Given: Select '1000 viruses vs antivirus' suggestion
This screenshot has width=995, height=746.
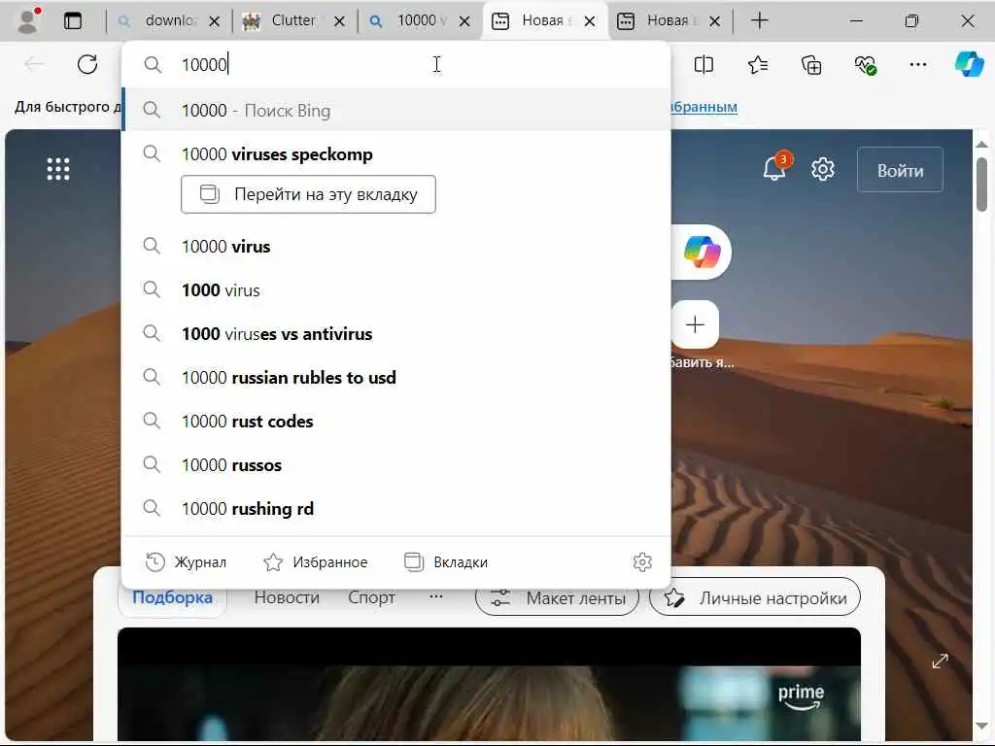Looking at the screenshot, I should pyautogui.click(x=396, y=334).
